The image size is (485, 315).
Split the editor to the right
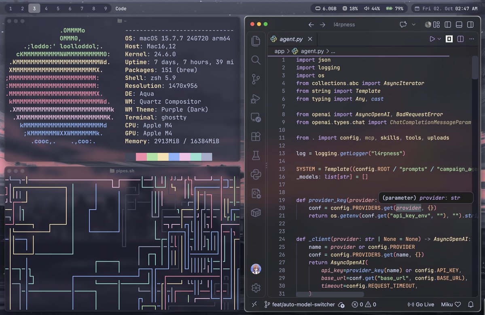tap(460, 39)
